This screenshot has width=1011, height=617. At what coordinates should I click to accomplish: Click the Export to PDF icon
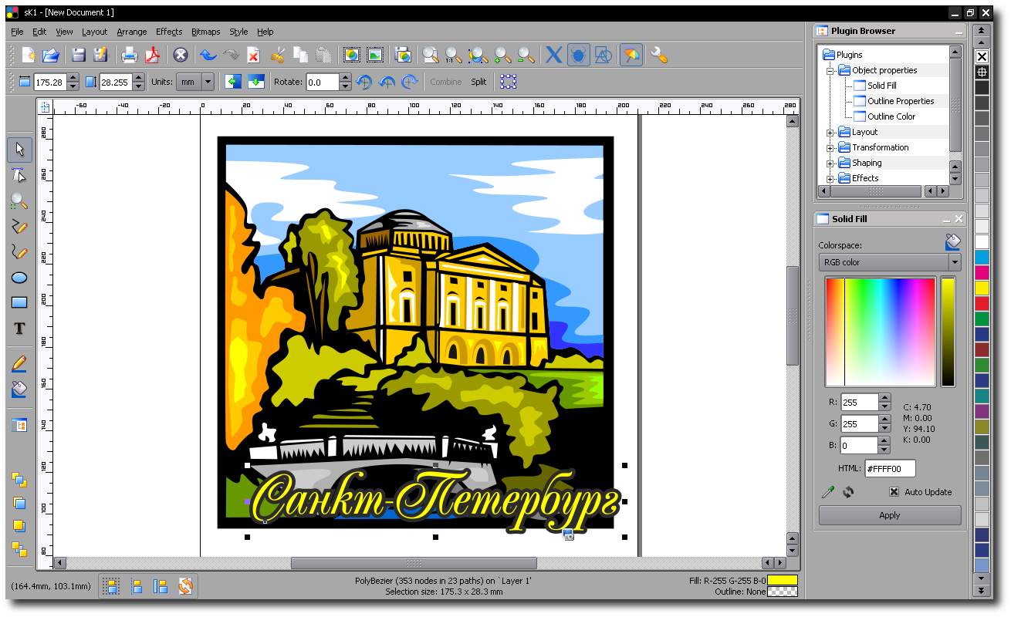pos(152,55)
